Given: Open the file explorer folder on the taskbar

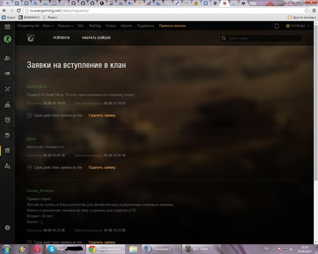Looking at the screenshot, I should click(x=133, y=249).
